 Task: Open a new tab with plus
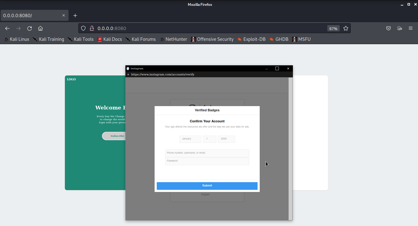coord(75,15)
